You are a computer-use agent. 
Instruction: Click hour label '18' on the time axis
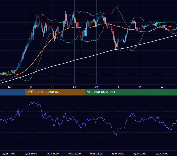point(53,87)
